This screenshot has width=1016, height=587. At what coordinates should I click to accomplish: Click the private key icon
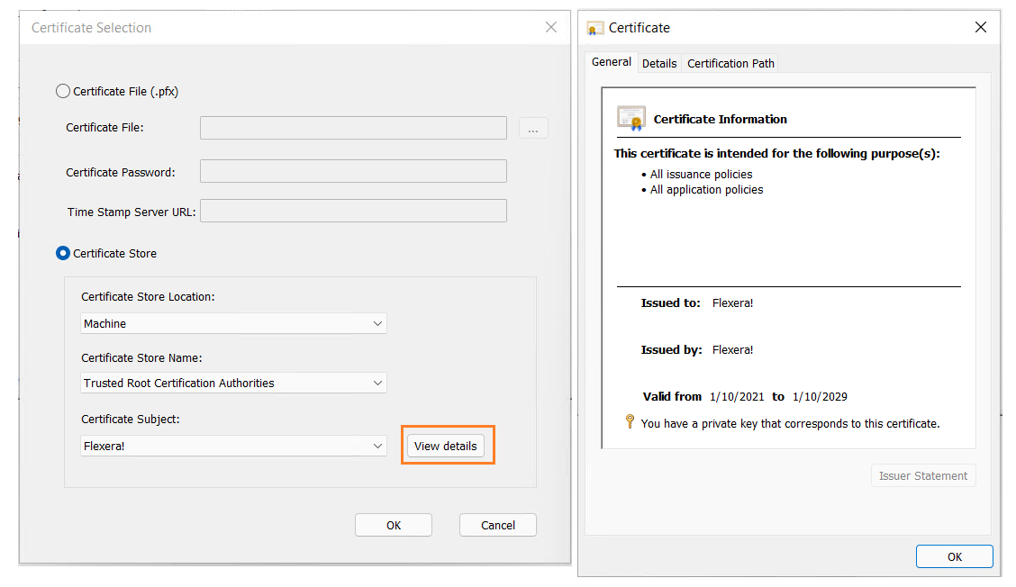coord(630,422)
